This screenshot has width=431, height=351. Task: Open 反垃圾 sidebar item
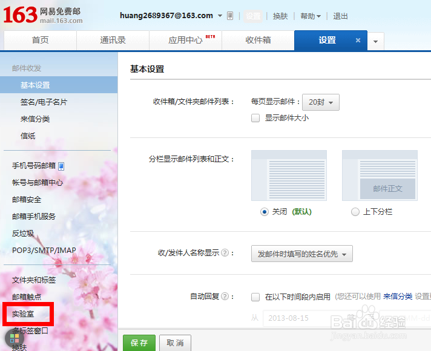tap(23, 234)
